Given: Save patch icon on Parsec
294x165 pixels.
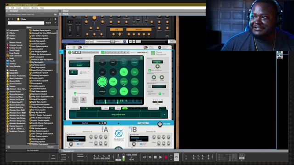Looking at the screenshot, I should click(105, 123).
